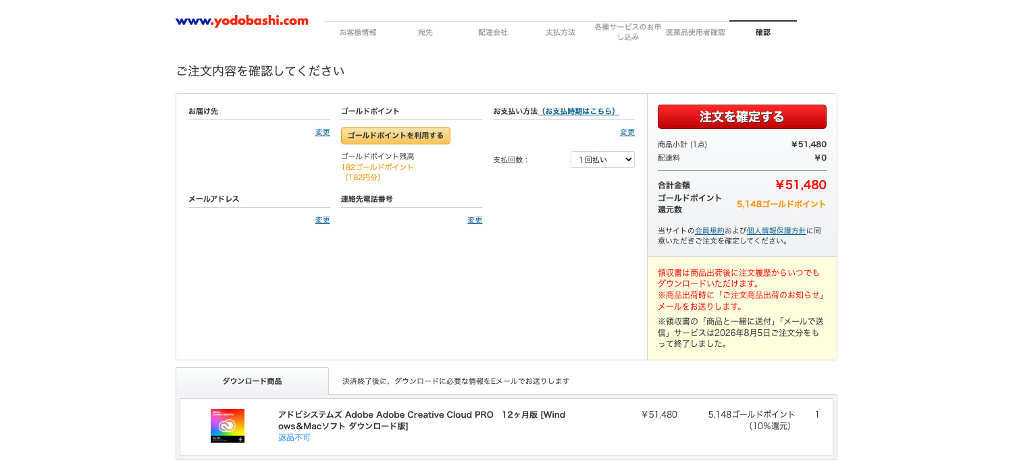Click the 決済終了後に download info message

tap(456, 381)
